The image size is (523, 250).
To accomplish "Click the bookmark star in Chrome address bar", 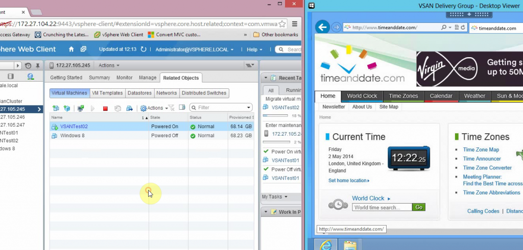I will [x=282, y=23].
